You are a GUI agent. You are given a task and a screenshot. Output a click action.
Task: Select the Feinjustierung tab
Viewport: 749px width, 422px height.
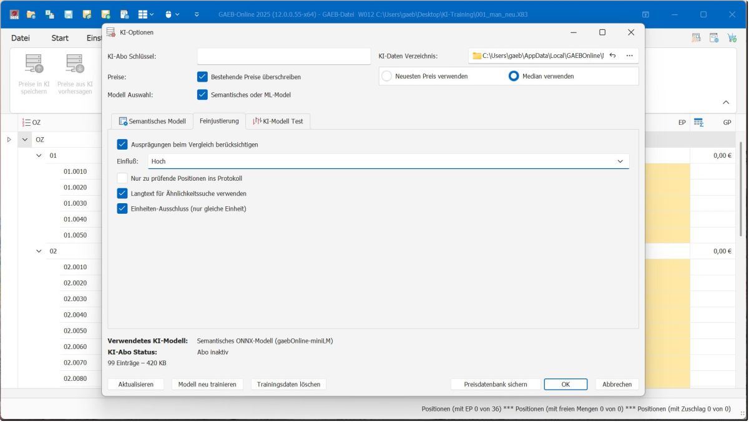pos(219,121)
